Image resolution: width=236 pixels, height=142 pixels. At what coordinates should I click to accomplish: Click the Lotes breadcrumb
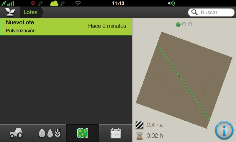30,12
